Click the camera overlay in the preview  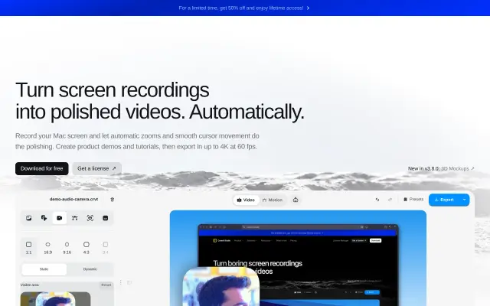point(221,287)
